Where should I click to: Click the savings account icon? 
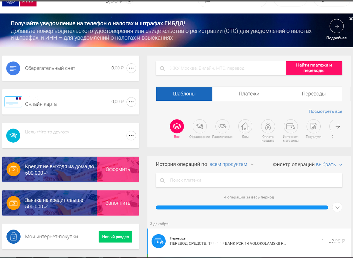13,68
